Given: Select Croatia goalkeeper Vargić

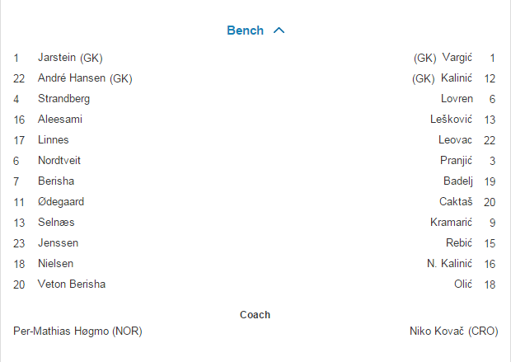Looking at the screenshot, I should tap(457, 58).
